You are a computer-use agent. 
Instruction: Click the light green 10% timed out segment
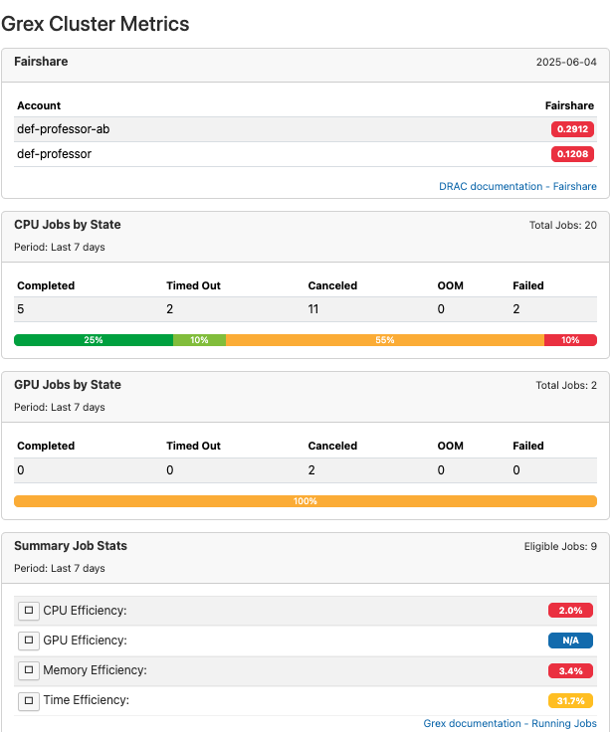tap(199, 340)
